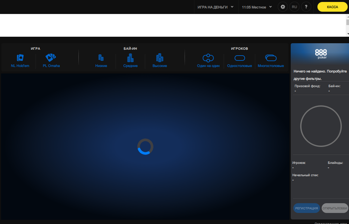Click the Бай-ин label in side panel
Image resolution: width=349 pixels, height=224 pixels.
pyautogui.click(x=335, y=86)
